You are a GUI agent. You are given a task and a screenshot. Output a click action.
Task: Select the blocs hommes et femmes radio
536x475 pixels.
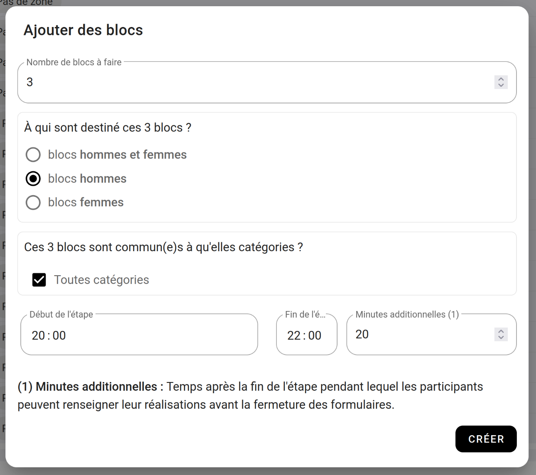33,155
